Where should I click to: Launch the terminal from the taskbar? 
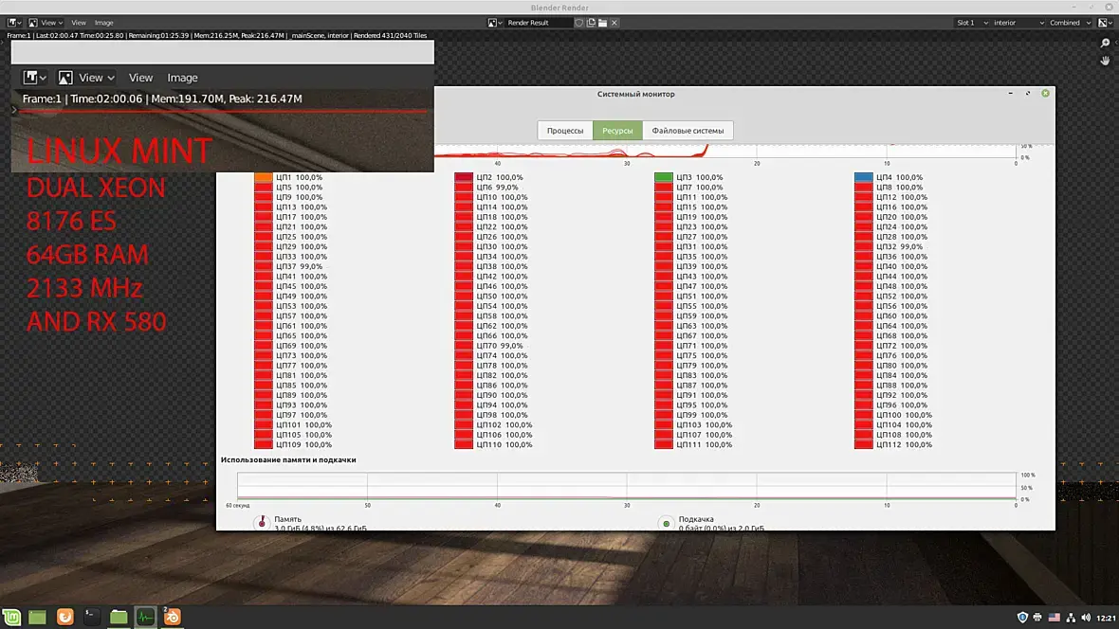click(91, 617)
